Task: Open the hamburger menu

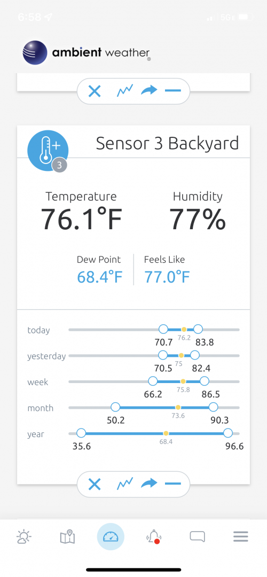Action: pyautogui.click(x=240, y=537)
